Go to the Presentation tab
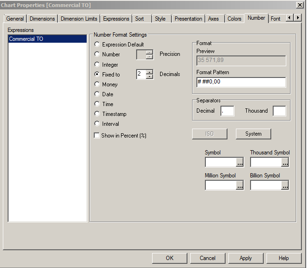 click(188, 19)
